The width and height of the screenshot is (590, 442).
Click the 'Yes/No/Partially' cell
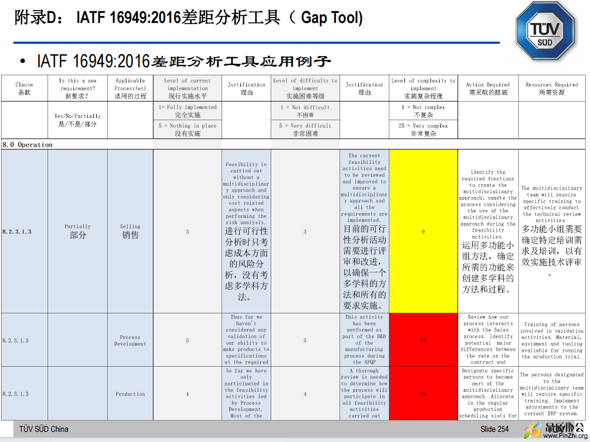(77, 120)
